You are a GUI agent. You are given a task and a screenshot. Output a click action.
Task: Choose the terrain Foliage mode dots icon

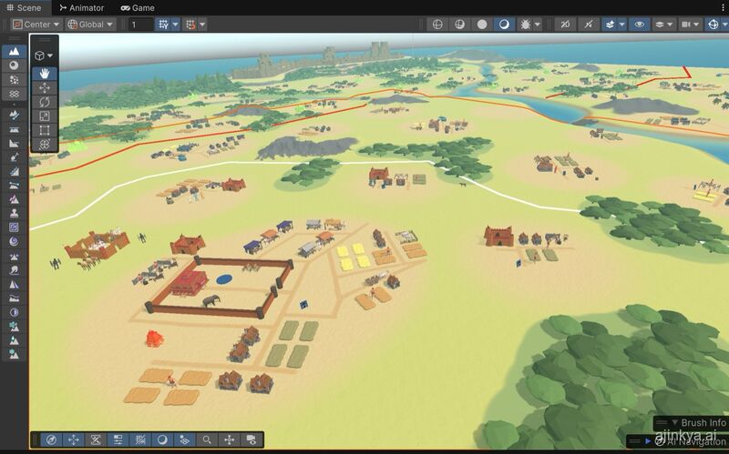pos(14,80)
